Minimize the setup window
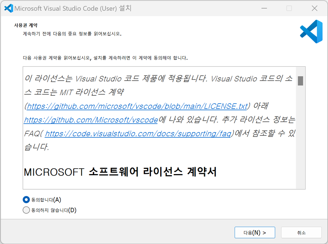Screen dimensions: 328x244 [264, 8]
